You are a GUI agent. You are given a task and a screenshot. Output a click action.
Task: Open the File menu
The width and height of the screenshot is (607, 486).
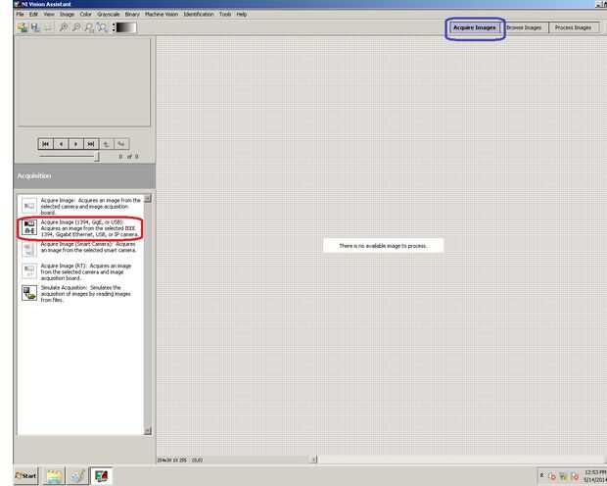click(20, 15)
